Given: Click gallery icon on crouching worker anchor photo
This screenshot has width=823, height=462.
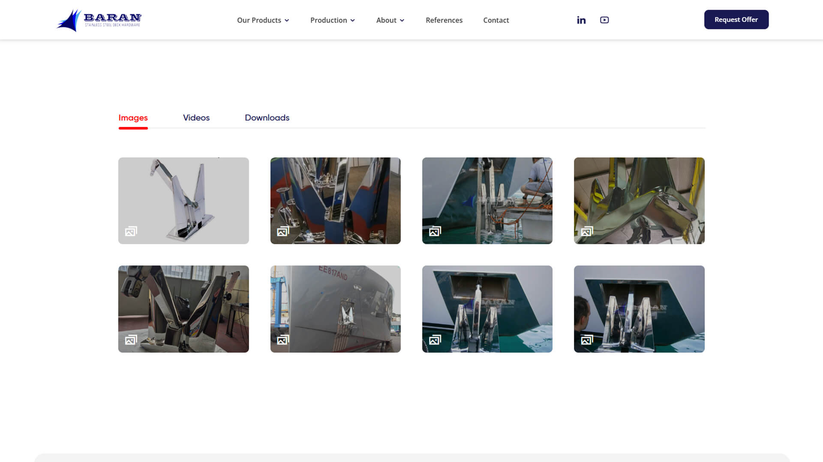Looking at the screenshot, I should (435, 231).
